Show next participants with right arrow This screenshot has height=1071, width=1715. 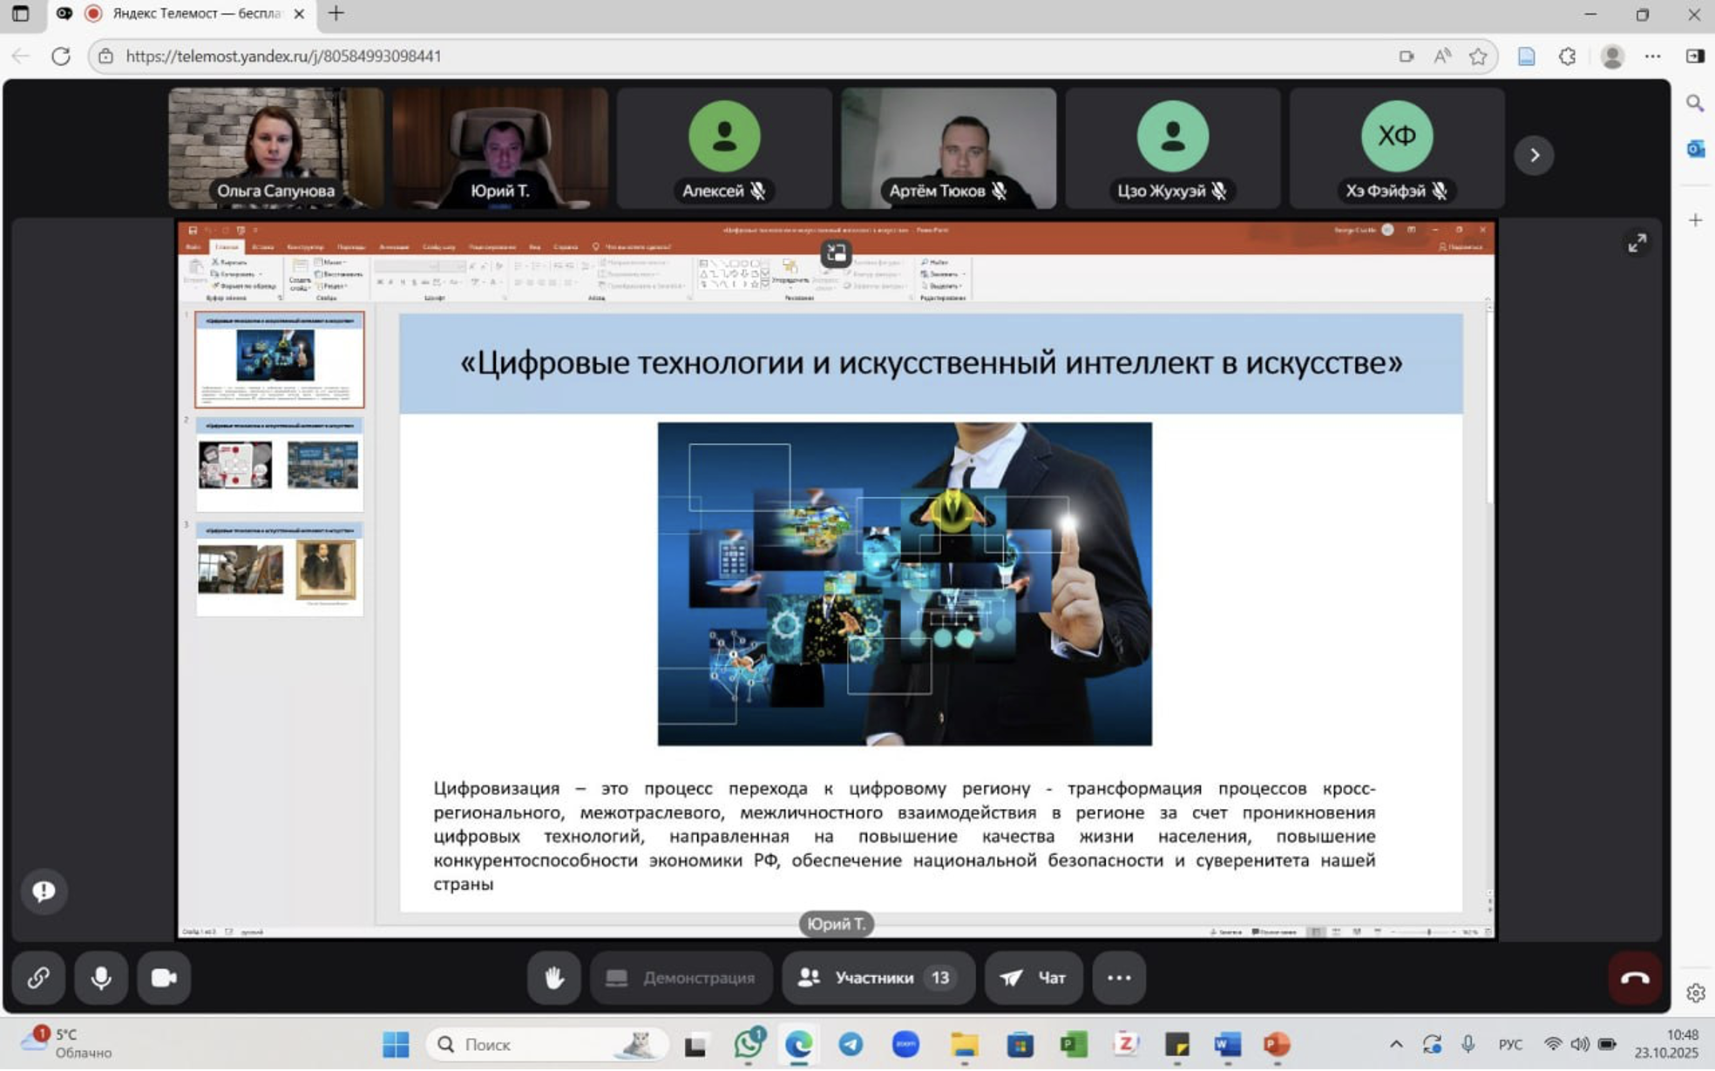[1534, 155]
